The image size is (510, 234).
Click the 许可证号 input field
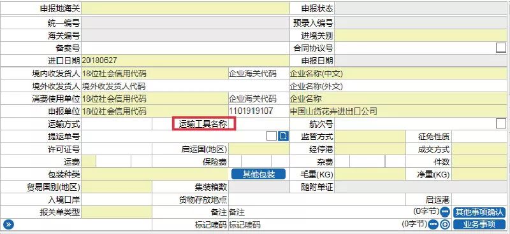pos(117,149)
